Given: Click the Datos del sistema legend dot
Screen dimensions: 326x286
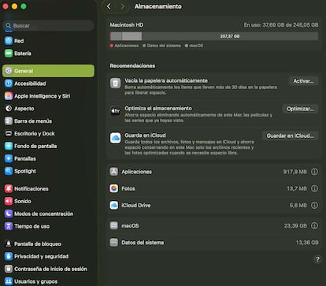Looking at the screenshot, I should pos(144,46).
